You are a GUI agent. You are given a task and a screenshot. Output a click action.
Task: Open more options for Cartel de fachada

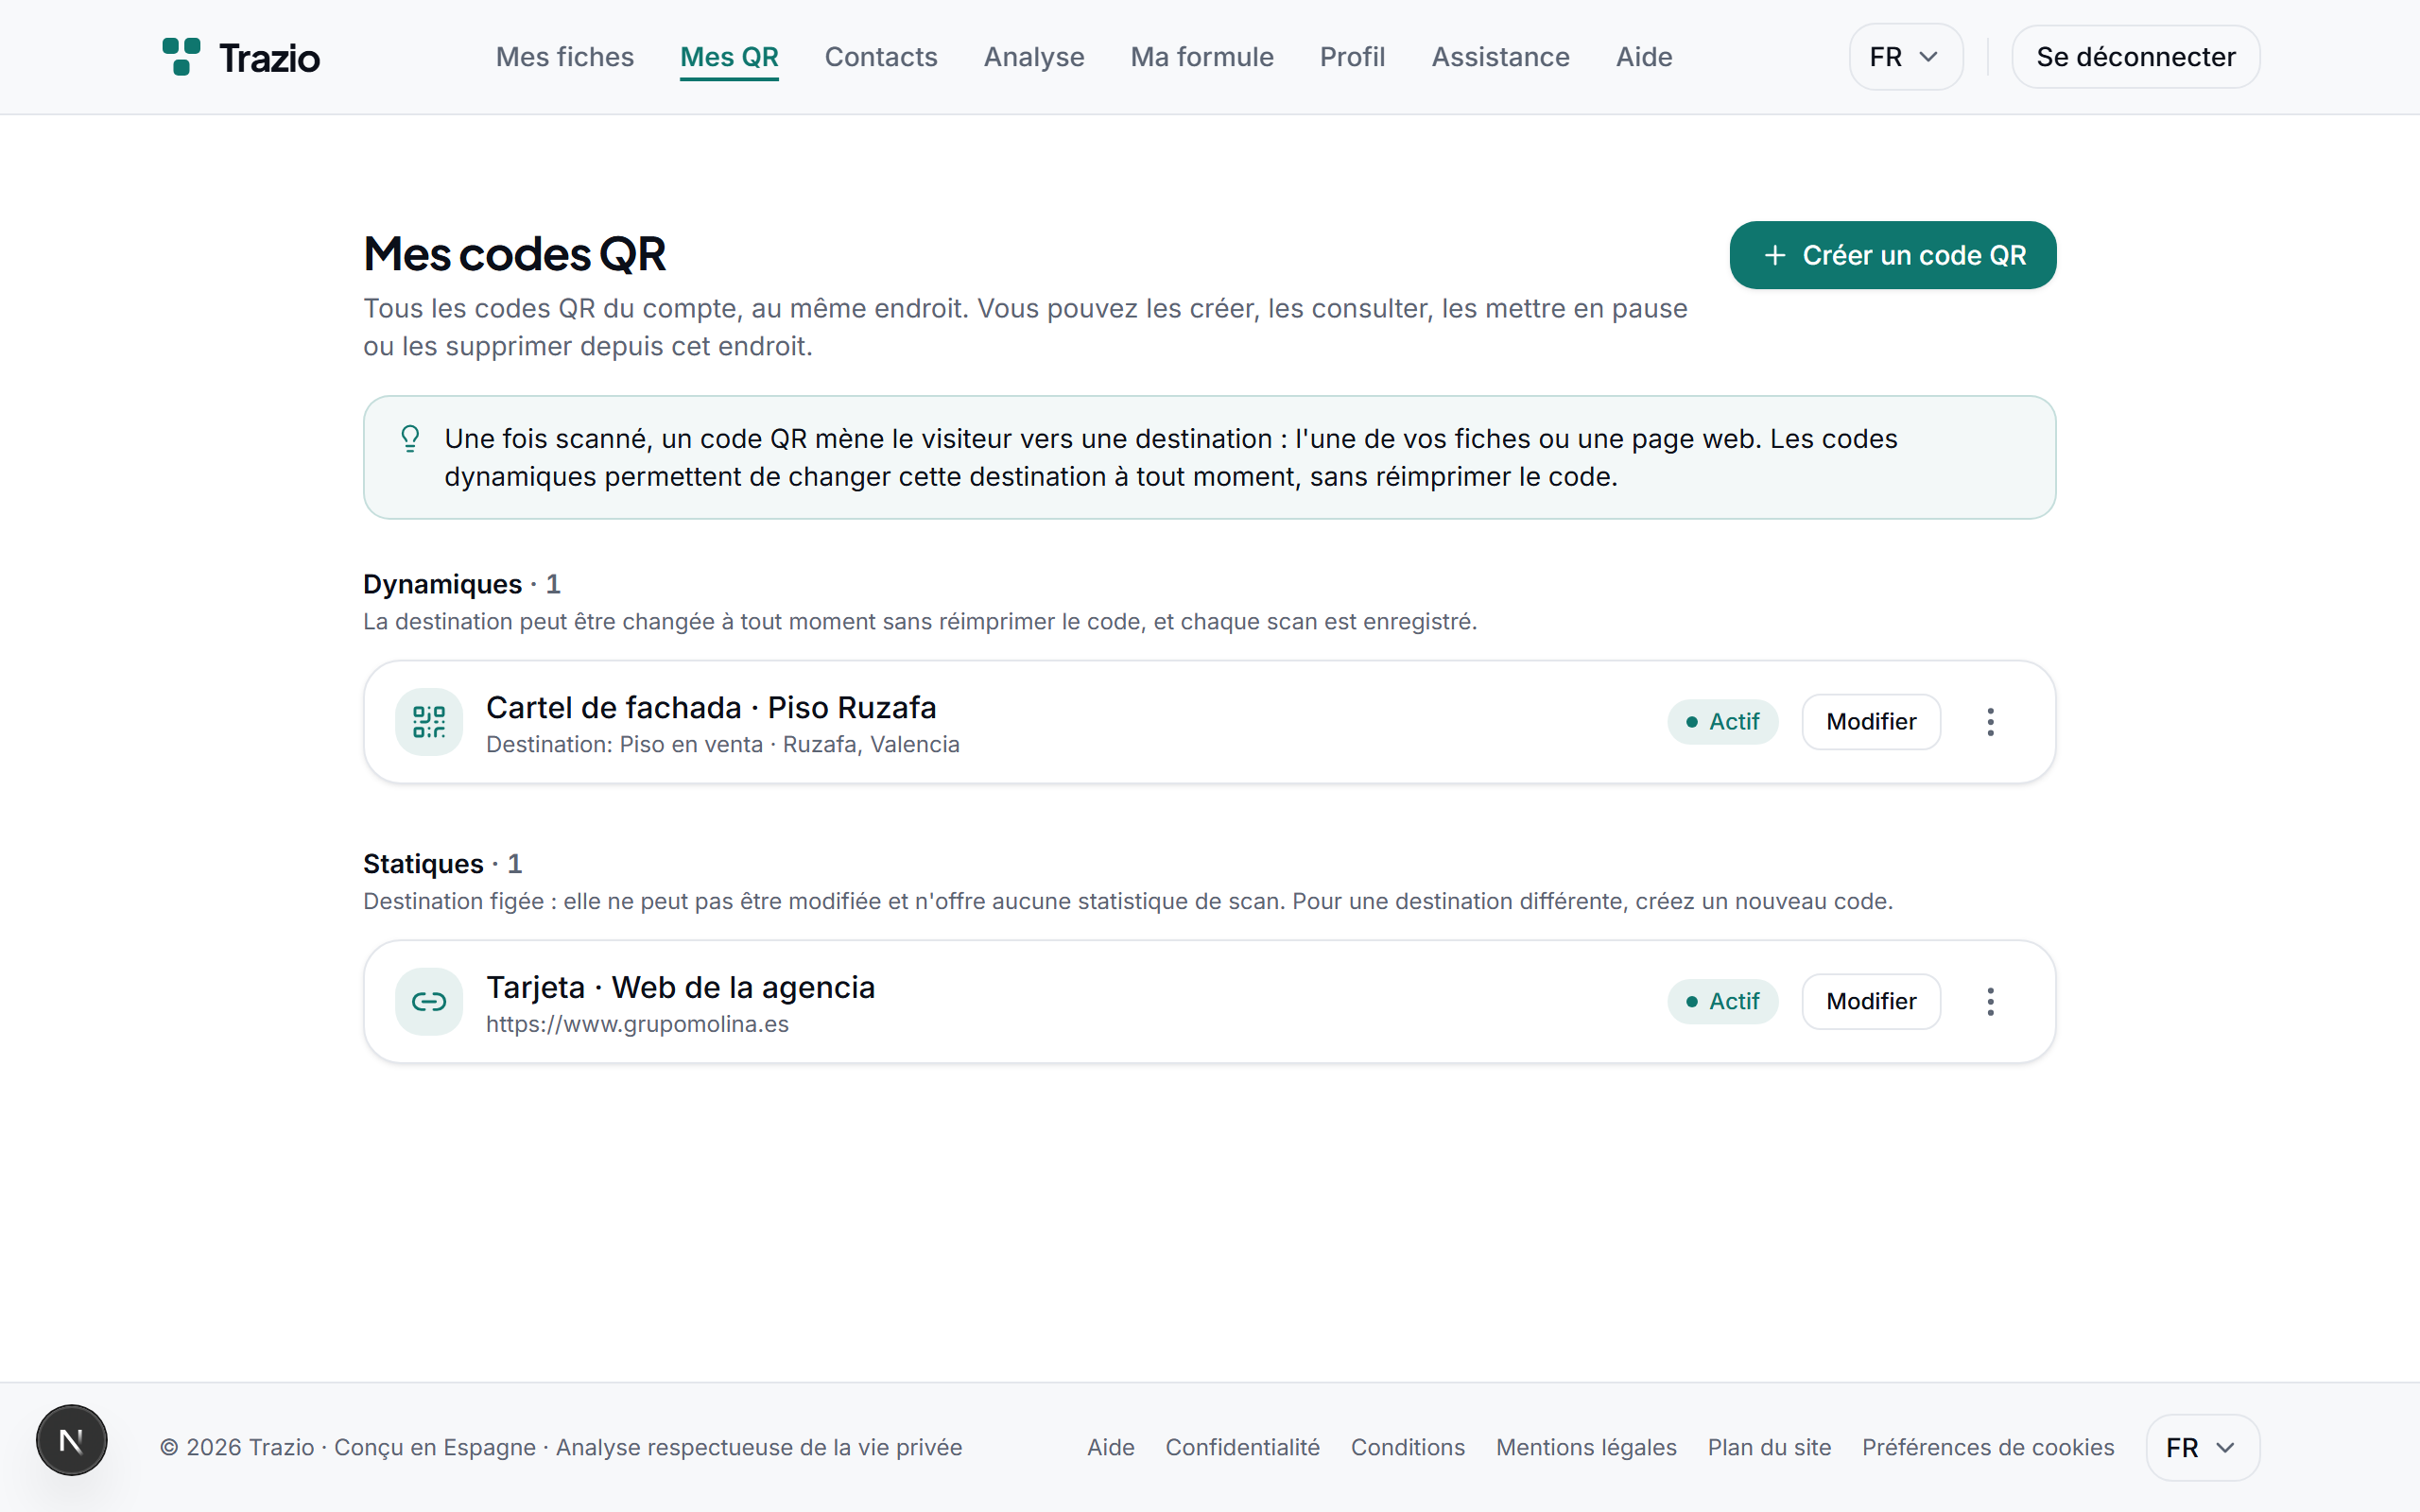point(1990,722)
